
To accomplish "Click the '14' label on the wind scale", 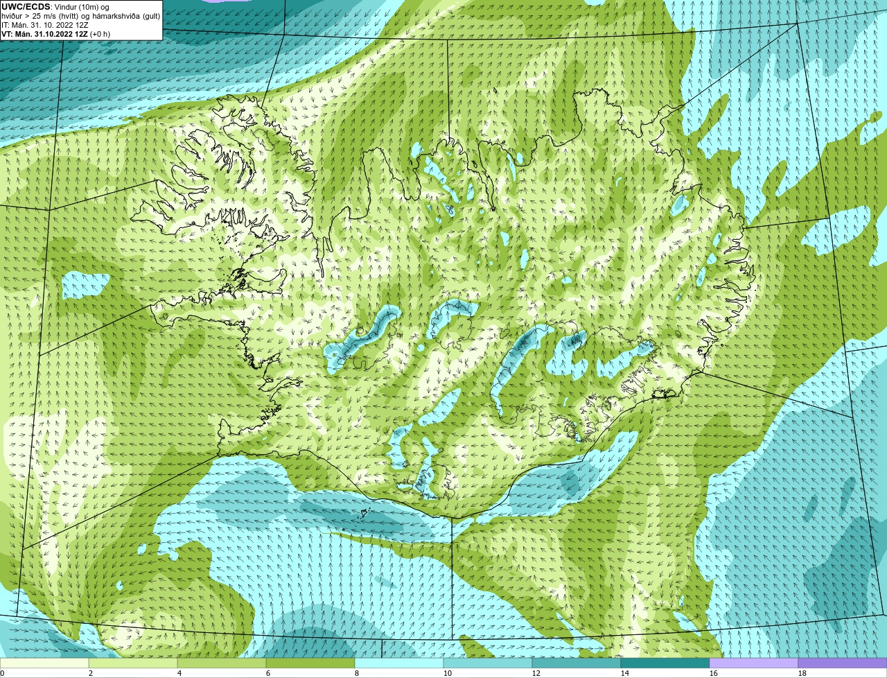I will pyautogui.click(x=625, y=673).
